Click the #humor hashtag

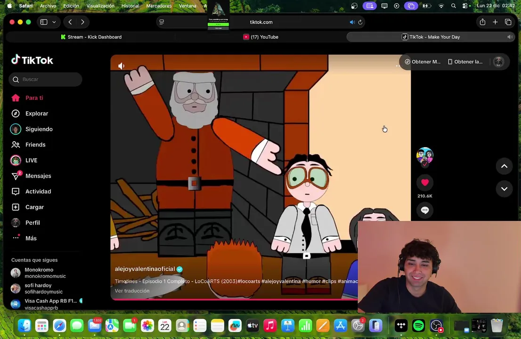(311, 281)
